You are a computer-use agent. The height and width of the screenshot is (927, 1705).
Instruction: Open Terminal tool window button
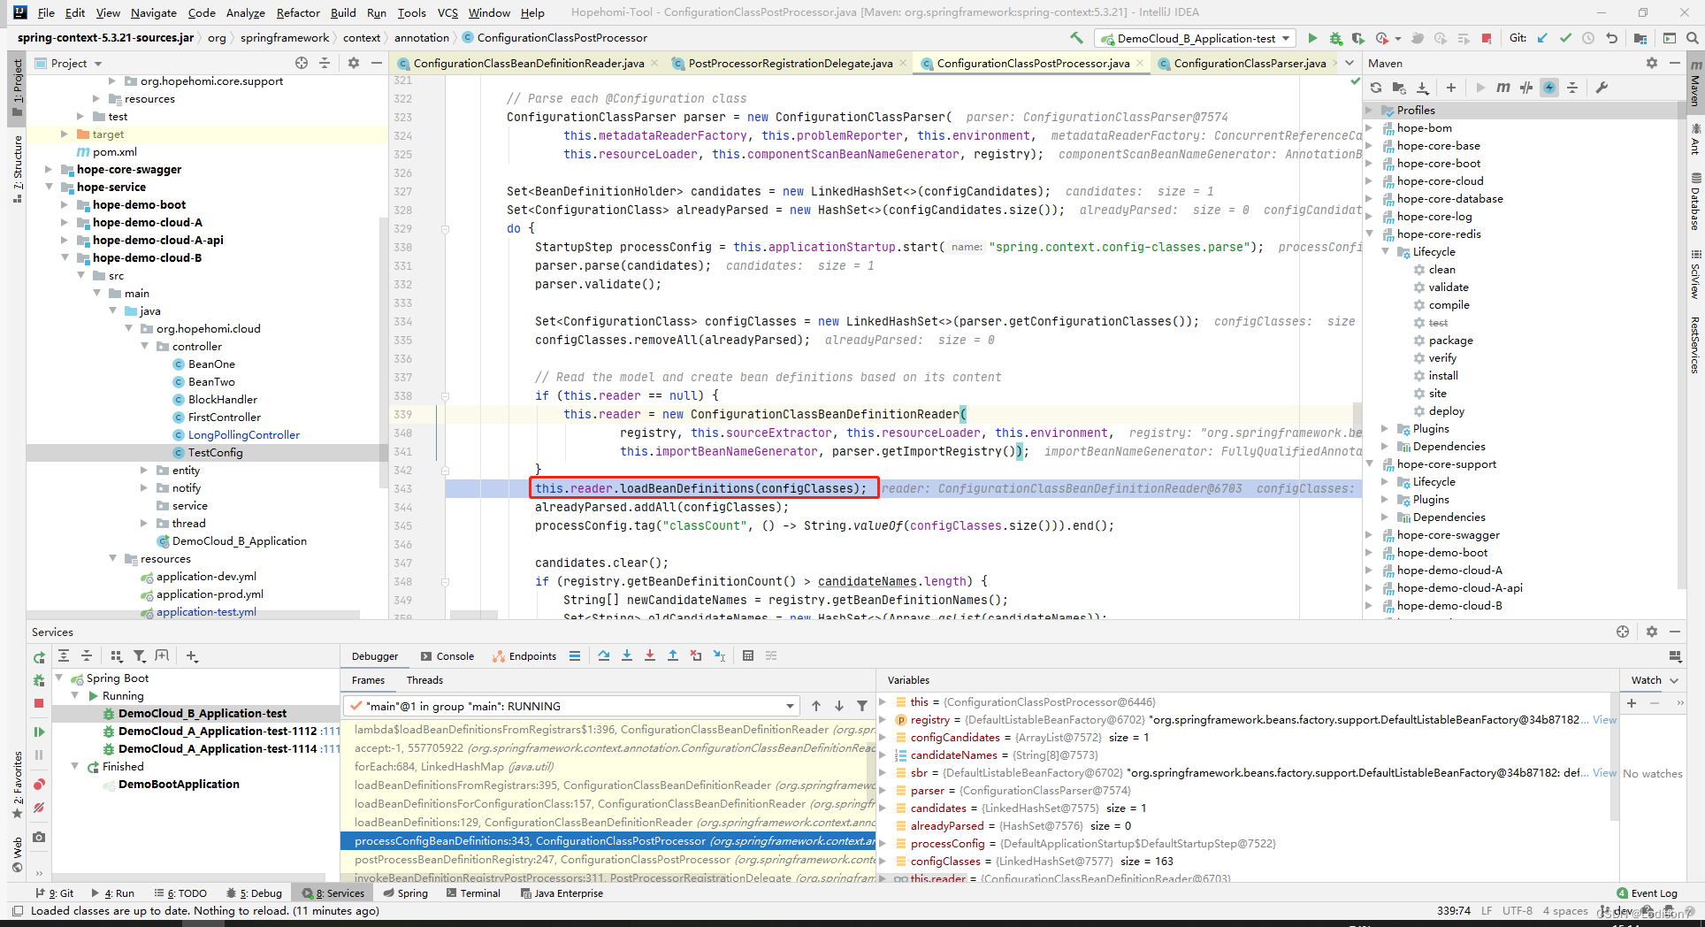coord(472,893)
